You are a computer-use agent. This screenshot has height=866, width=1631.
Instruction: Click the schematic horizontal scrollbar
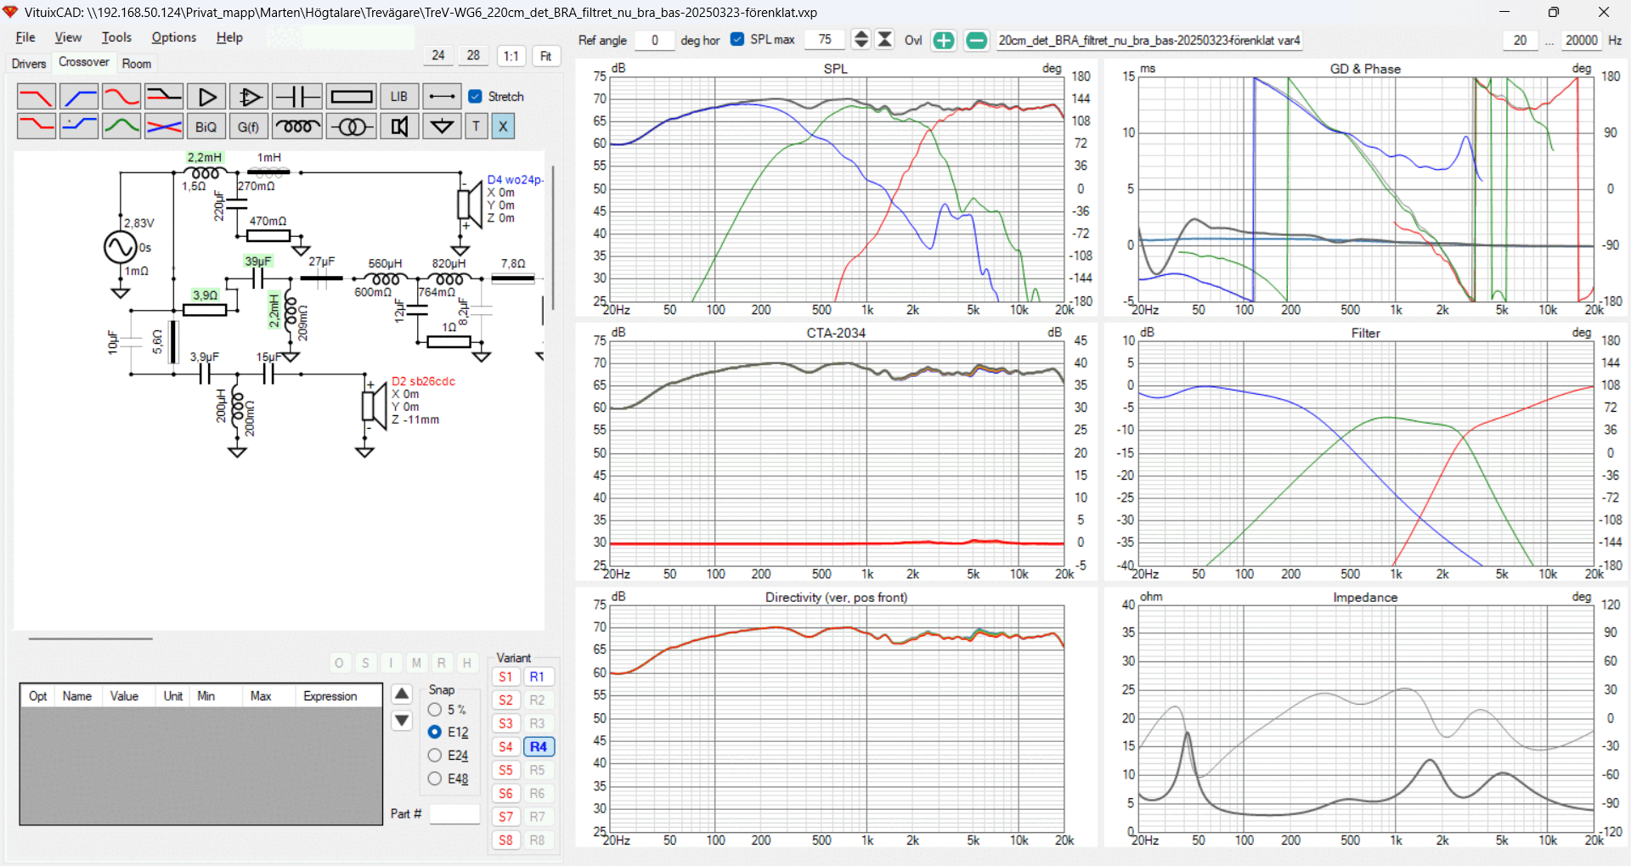90,638
